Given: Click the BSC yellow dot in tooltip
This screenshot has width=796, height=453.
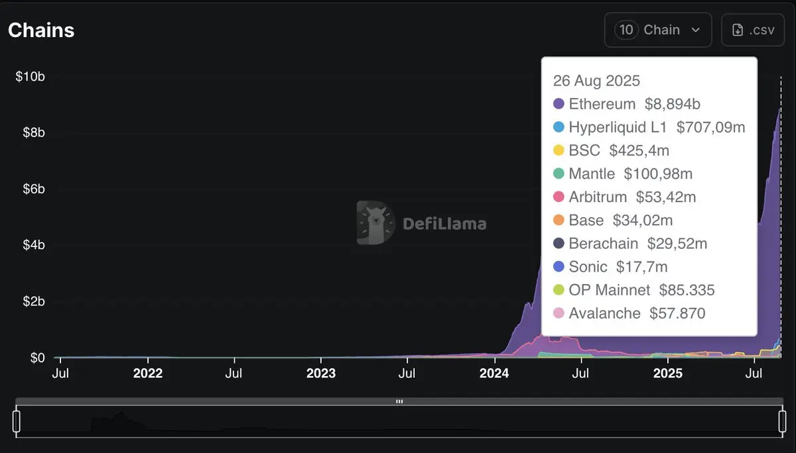Looking at the screenshot, I should (559, 150).
